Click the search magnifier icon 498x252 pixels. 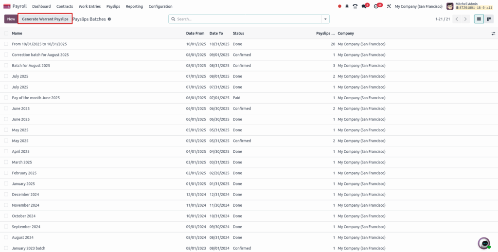point(173,19)
